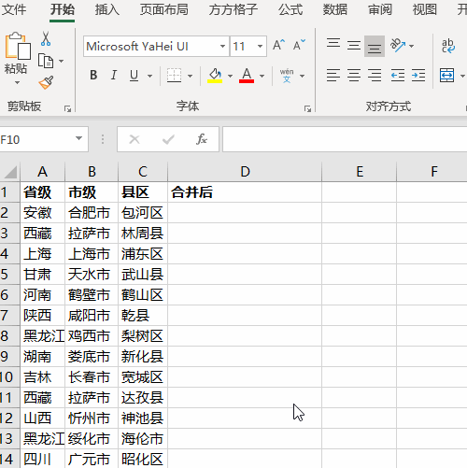Apply yellow fill color
Viewport: 467px width, 468px height.
(x=215, y=76)
